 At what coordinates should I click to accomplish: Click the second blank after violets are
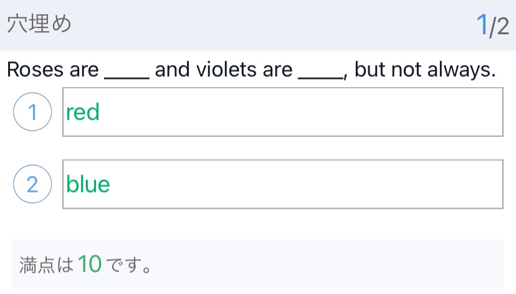321,70
